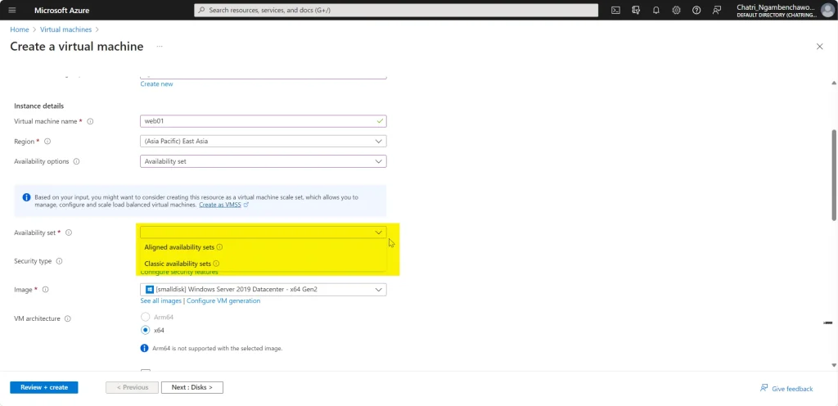Choose Classic availability sets group
The image size is (838, 406).
[x=178, y=264]
